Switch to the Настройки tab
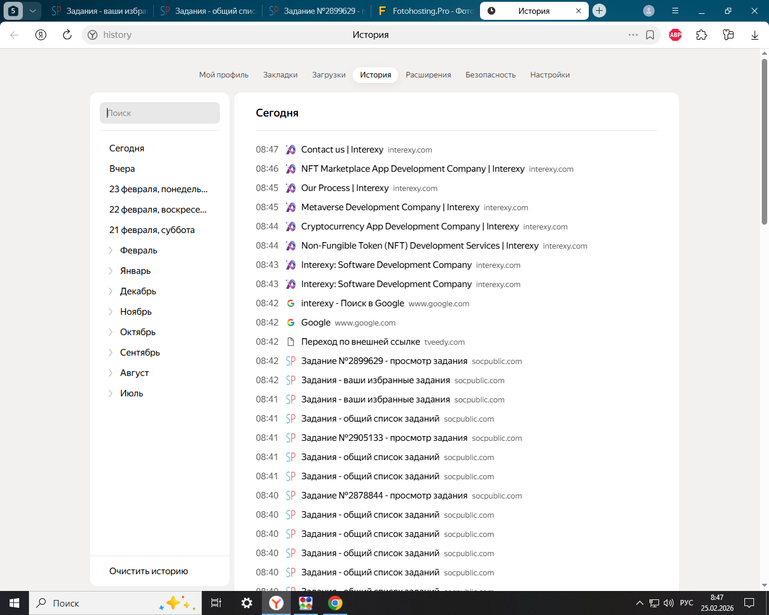The height and width of the screenshot is (615, 769). 550,75
